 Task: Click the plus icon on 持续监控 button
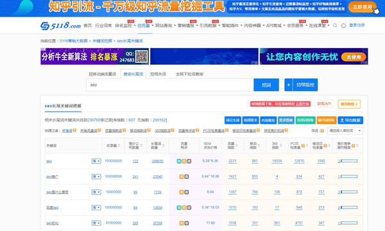289,85
